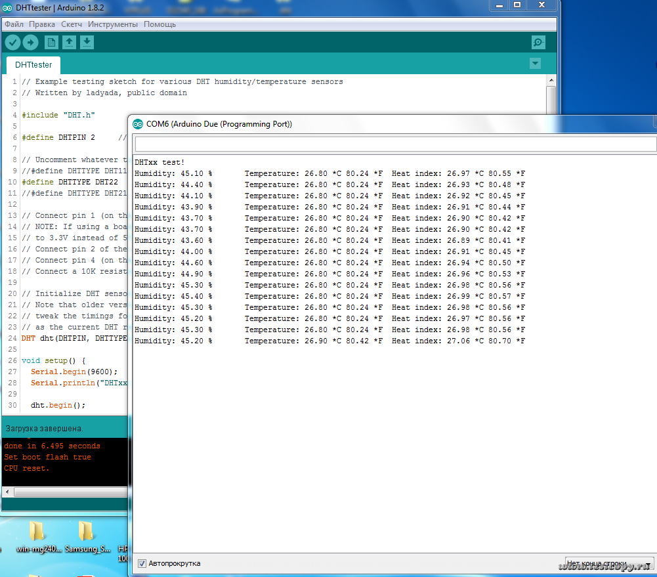Open the Инструменты menu

[113, 24]
